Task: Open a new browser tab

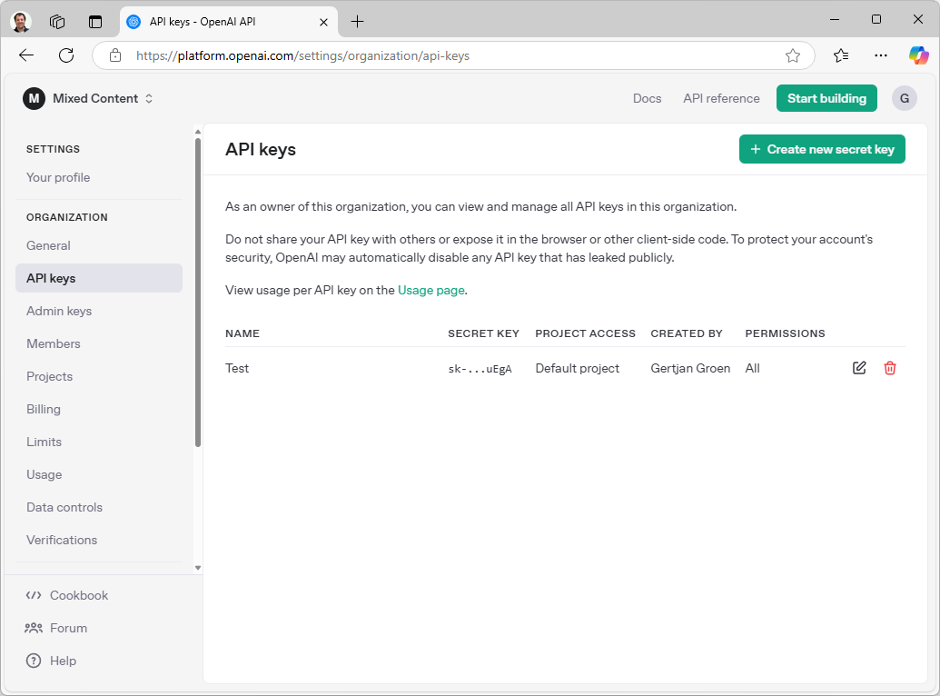Action: (x=357, y=22)
